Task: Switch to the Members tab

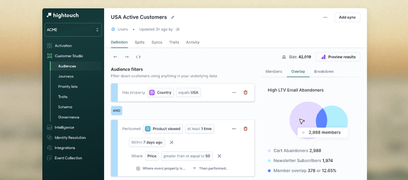Action: (x=273, y=71)
